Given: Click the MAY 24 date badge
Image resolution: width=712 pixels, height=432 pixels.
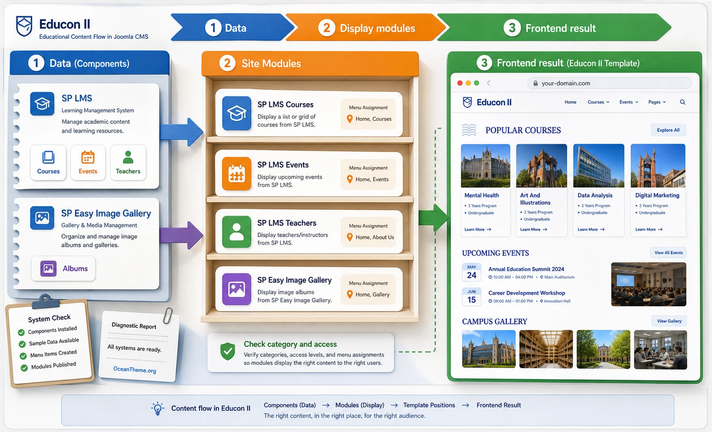Looking at the screenshot, I should point(472,272).
